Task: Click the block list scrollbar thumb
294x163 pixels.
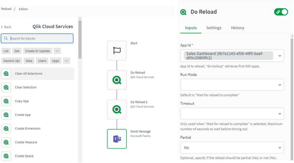Action: (x=80, y=39)
